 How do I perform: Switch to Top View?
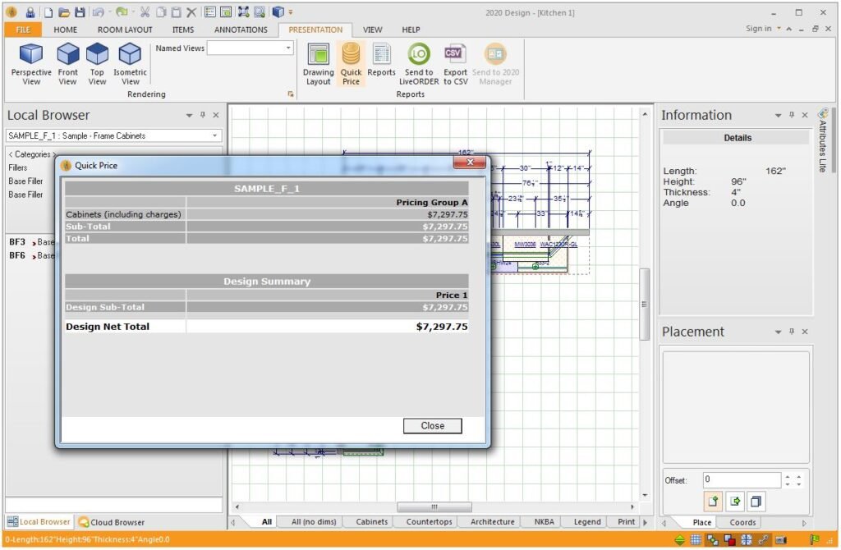97,64
